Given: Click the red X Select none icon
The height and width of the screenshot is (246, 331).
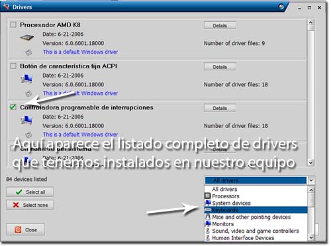Looking at the screenshot, I should pyautogui.click(x=16, y=205).
